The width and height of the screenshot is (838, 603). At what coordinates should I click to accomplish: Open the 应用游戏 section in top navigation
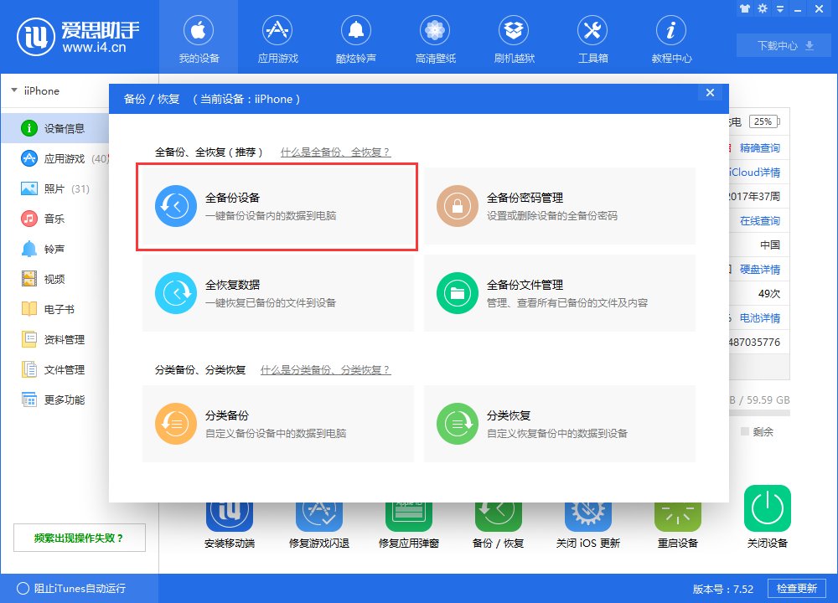tap(277, 38)
